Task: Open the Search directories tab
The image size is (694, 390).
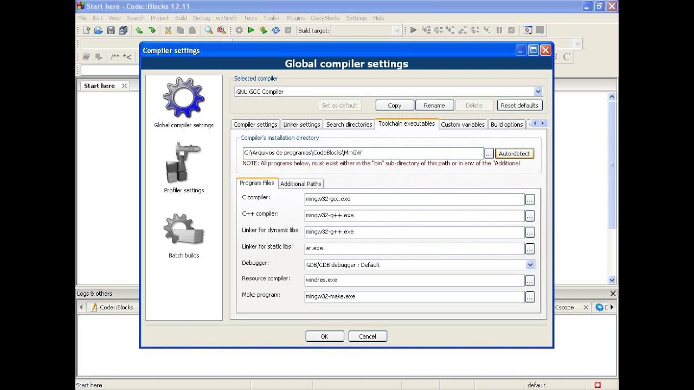Action: [x=349, y=125]
